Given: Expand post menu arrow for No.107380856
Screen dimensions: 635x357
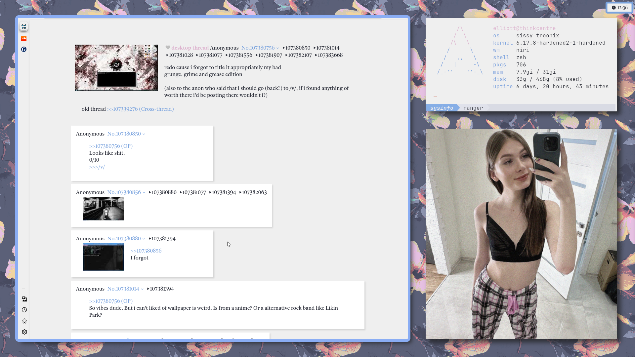Looking at the screenshot, I should (x=144, y=193).
